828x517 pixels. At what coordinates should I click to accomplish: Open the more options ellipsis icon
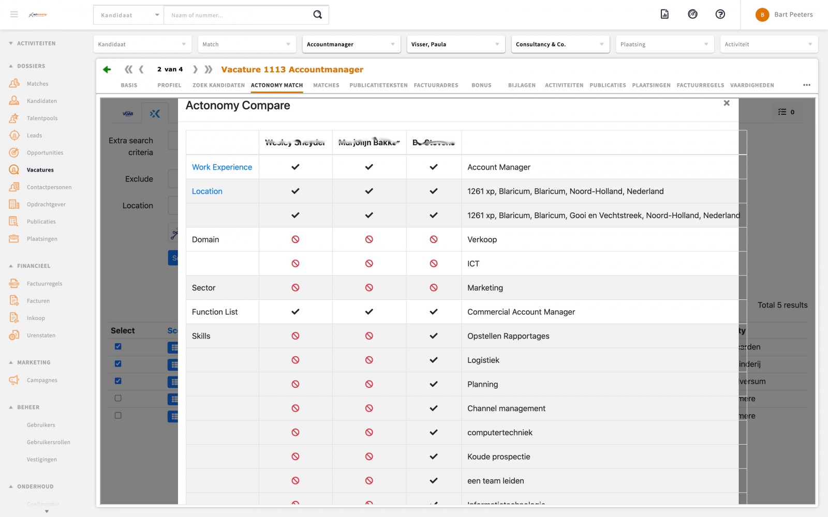click(806, 85)
